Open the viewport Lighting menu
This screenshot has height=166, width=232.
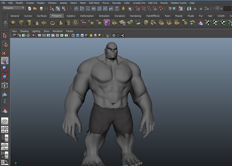[x=36, y=31]
